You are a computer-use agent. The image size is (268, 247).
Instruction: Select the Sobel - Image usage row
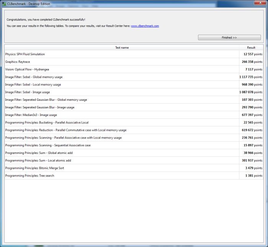pos(134,92)
